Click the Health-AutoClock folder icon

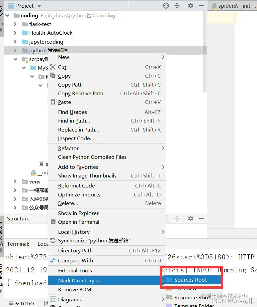[25, 33]
